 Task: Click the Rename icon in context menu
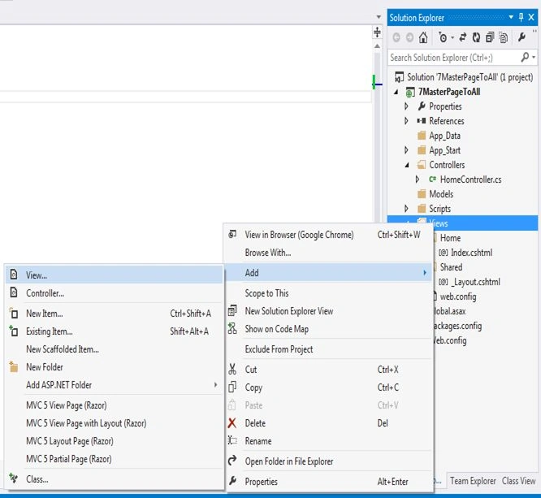pos(232,440)
